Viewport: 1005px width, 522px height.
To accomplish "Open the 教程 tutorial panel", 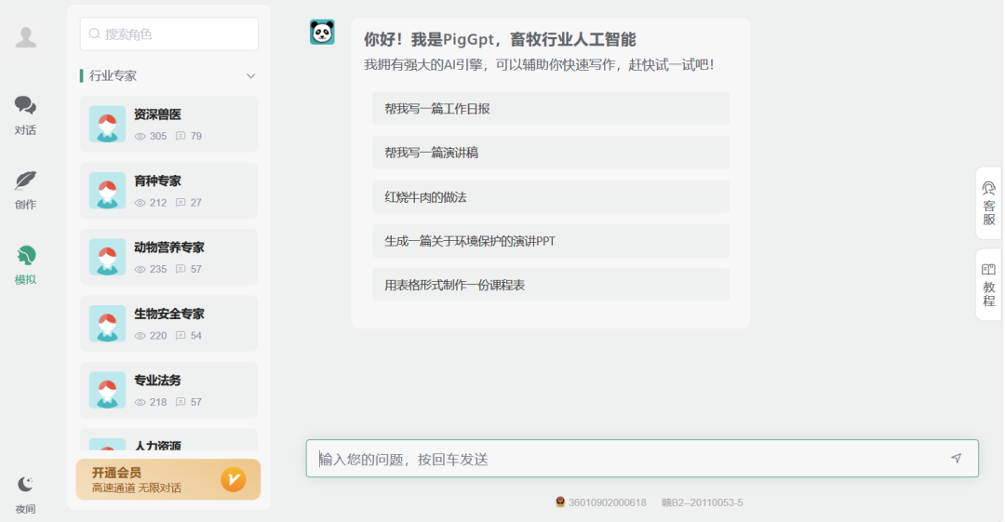I will pyautogui.click(x=988, y=285).
